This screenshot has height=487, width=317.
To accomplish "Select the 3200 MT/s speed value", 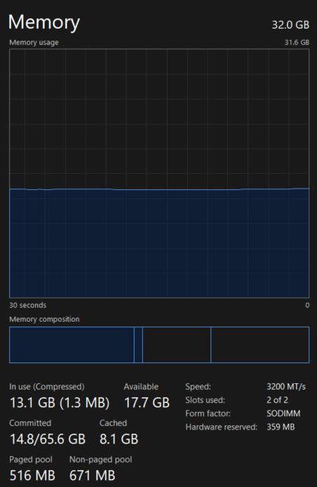I will (x=286, y=387).
